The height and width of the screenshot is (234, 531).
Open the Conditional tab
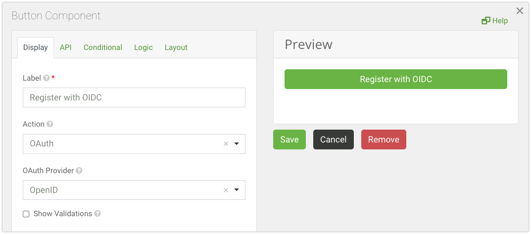(x=103, y=47)
